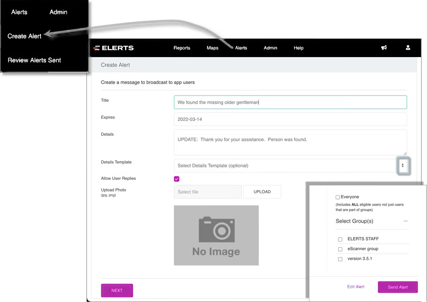The height and width of the screenshot is (302, 427).
Task: Click the Select file field
Action: [208, 192]
